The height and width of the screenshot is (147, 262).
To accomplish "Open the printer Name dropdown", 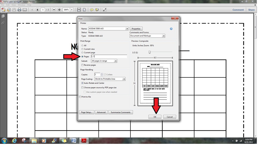I will coord(108,29).
